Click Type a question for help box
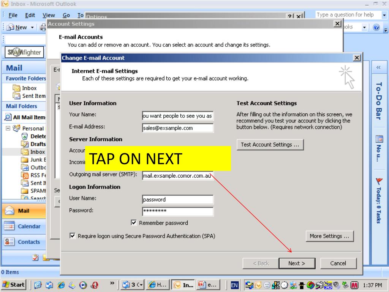This screenshot has width=389, height=292. (x=348, y=15)
